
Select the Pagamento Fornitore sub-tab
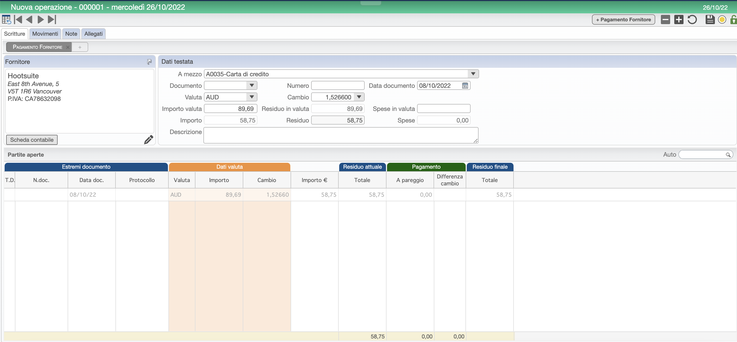click(x=37, y=47)
